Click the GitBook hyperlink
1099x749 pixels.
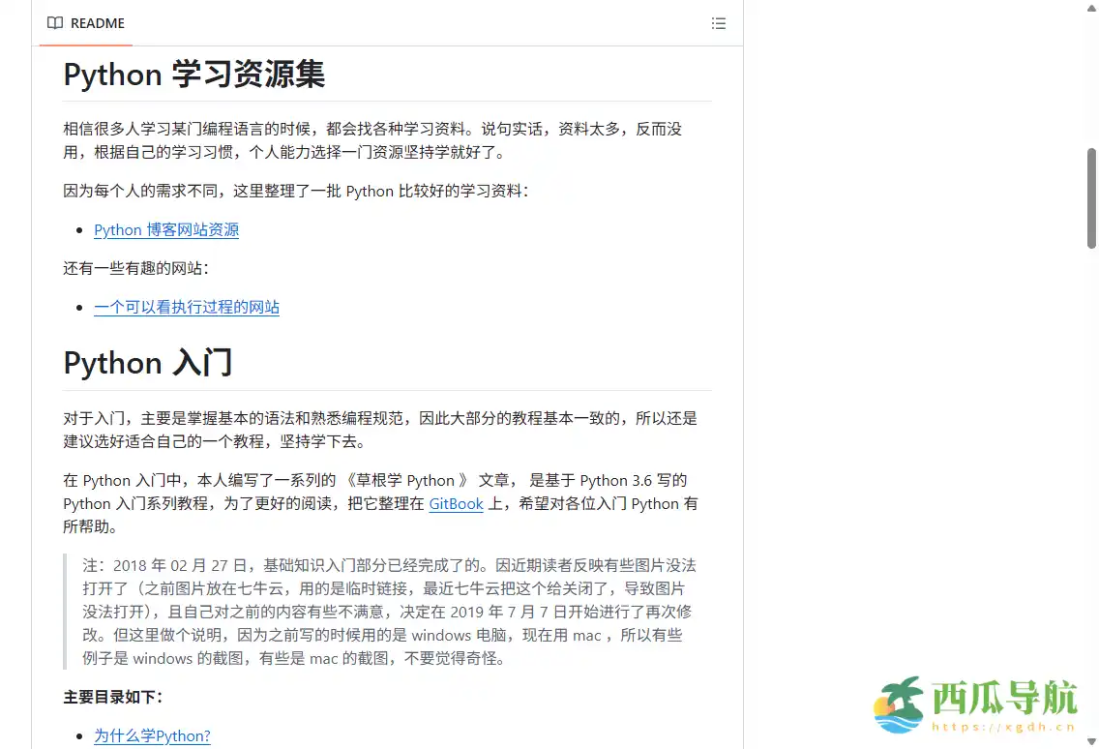pos(456,503)
